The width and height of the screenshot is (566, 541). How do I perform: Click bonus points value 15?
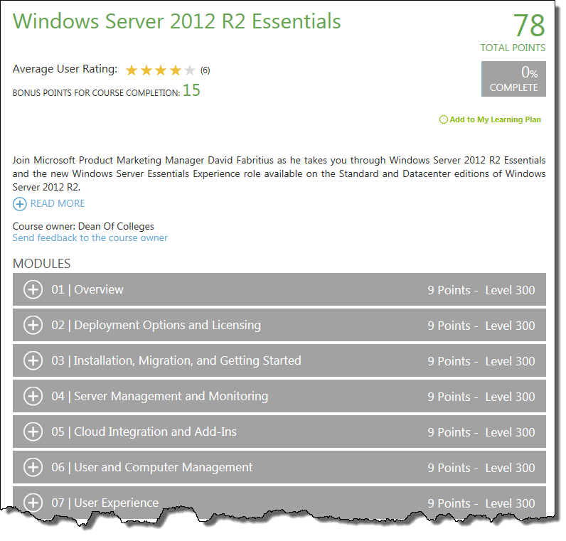pyautogui.click(x=191, y=90)
